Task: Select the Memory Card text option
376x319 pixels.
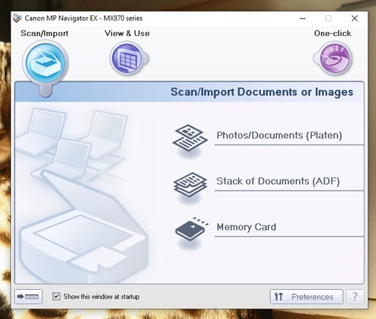Action: 246,228
